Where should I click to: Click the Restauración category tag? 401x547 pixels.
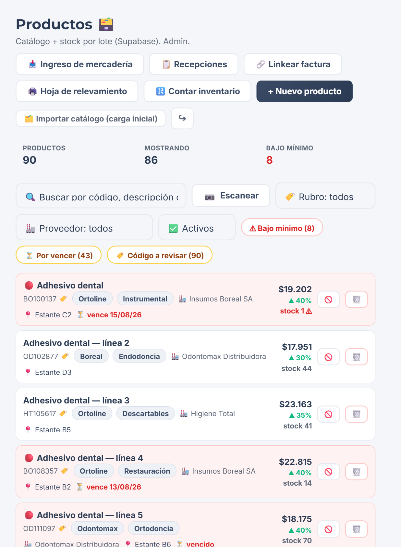(147, 471)
